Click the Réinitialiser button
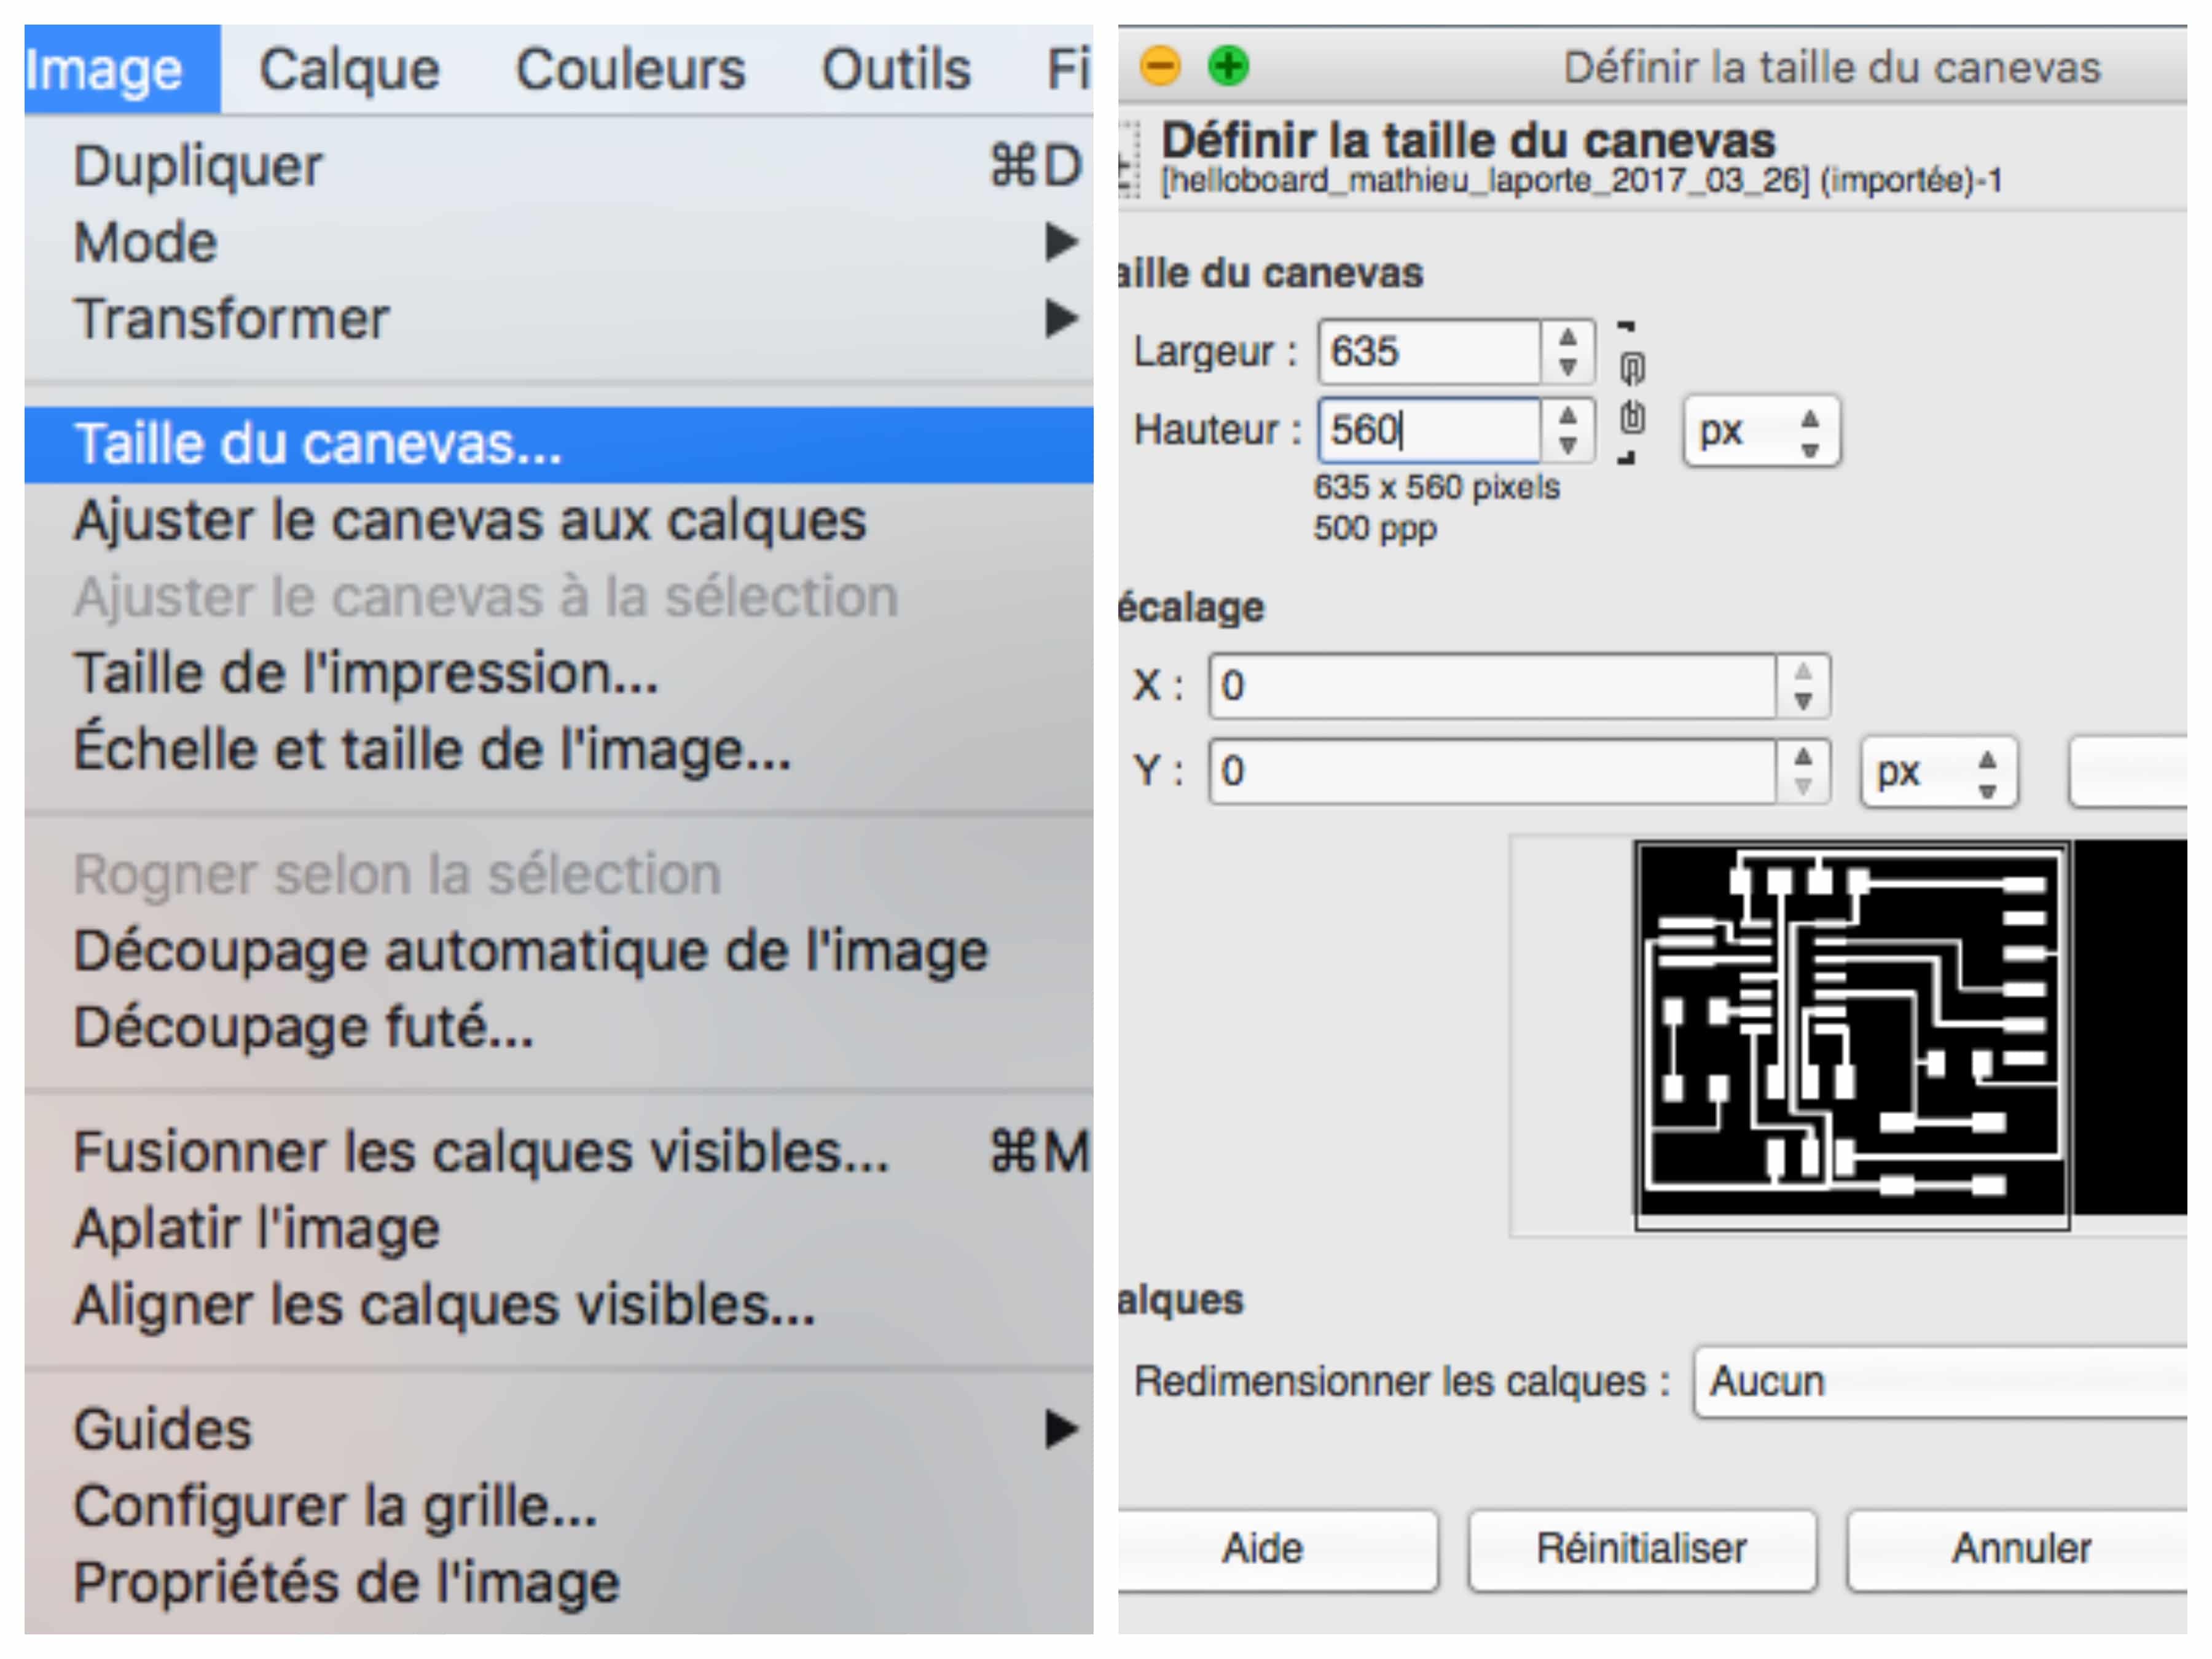2212x1659 pixels. 1642,1549
